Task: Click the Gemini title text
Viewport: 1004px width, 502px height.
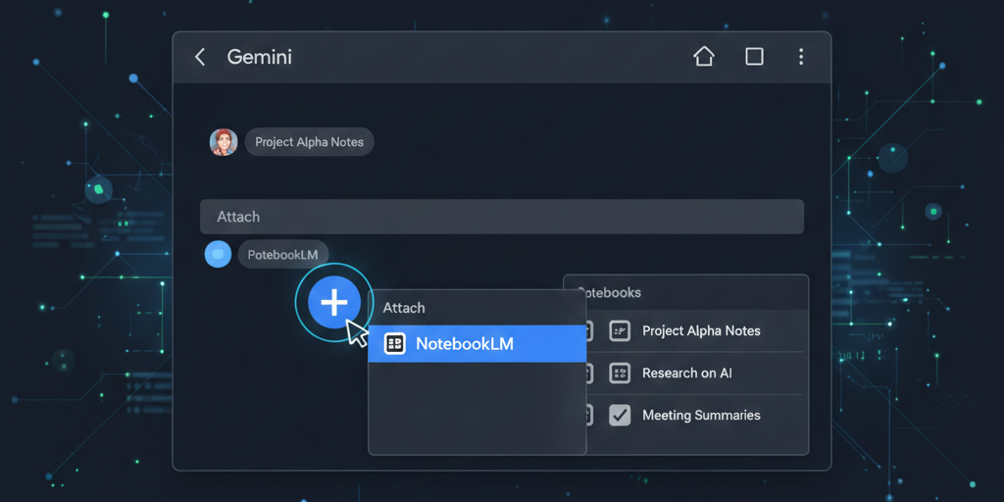Action: tap(260, 57)
